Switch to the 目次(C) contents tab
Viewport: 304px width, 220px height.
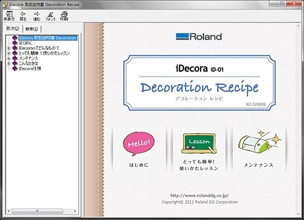click(x=13, y=29)
